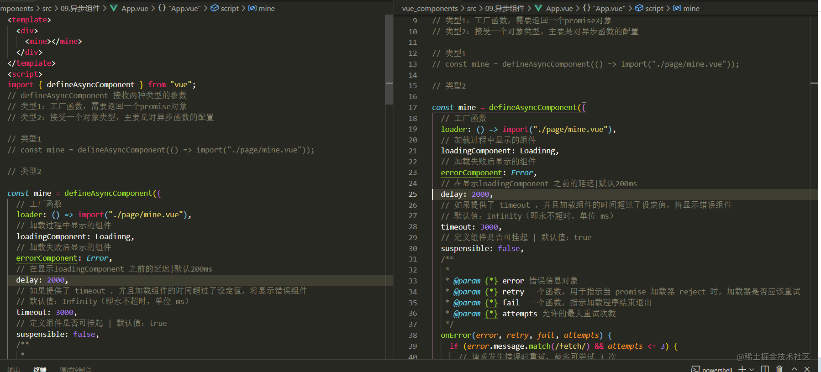Open src in right breadcrumb
The height and width of the screenshot is (372, 821).
[472, 8]
